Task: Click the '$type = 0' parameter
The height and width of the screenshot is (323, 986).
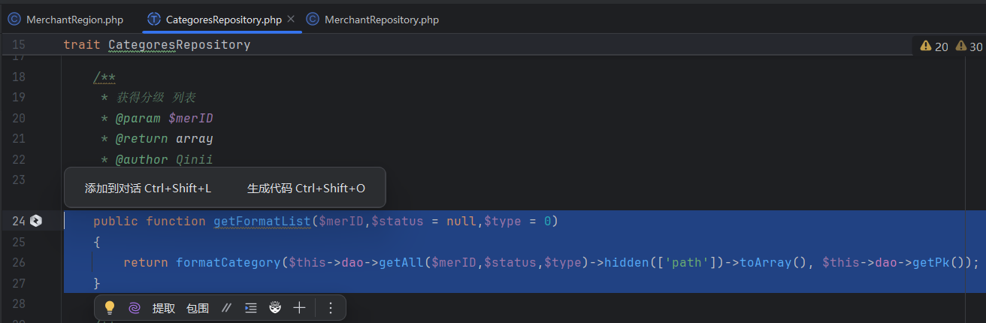Action: point(518,221)
